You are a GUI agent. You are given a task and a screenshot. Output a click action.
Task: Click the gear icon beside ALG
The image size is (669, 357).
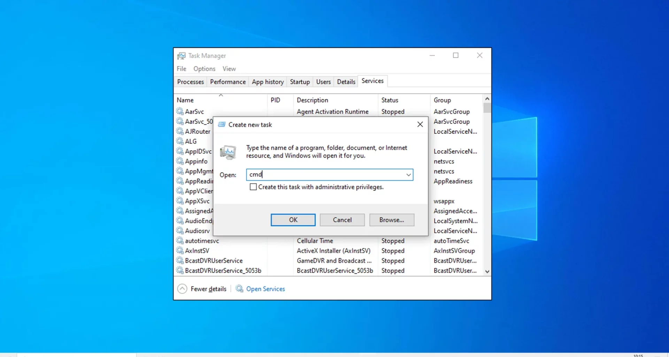pos(180,141)
